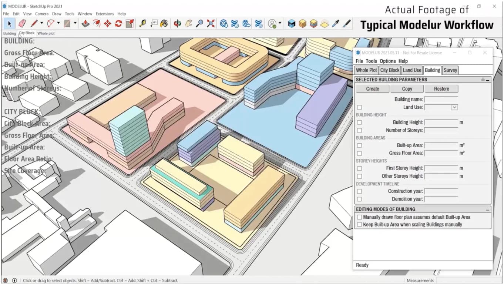The height and width of the screenshot is (285, 504).
Task: Activate the Zoom magnifier tool
Action: [199, 24]
